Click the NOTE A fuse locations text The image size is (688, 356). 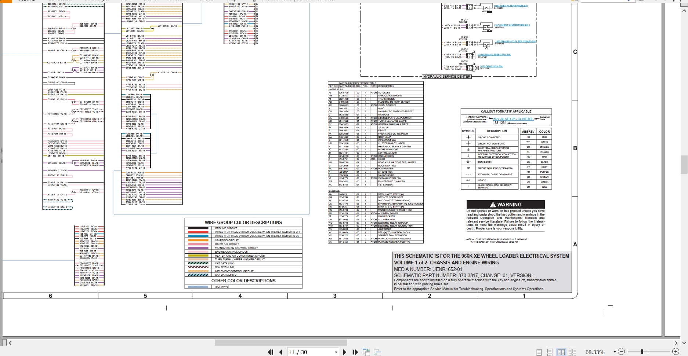(496, 241)
